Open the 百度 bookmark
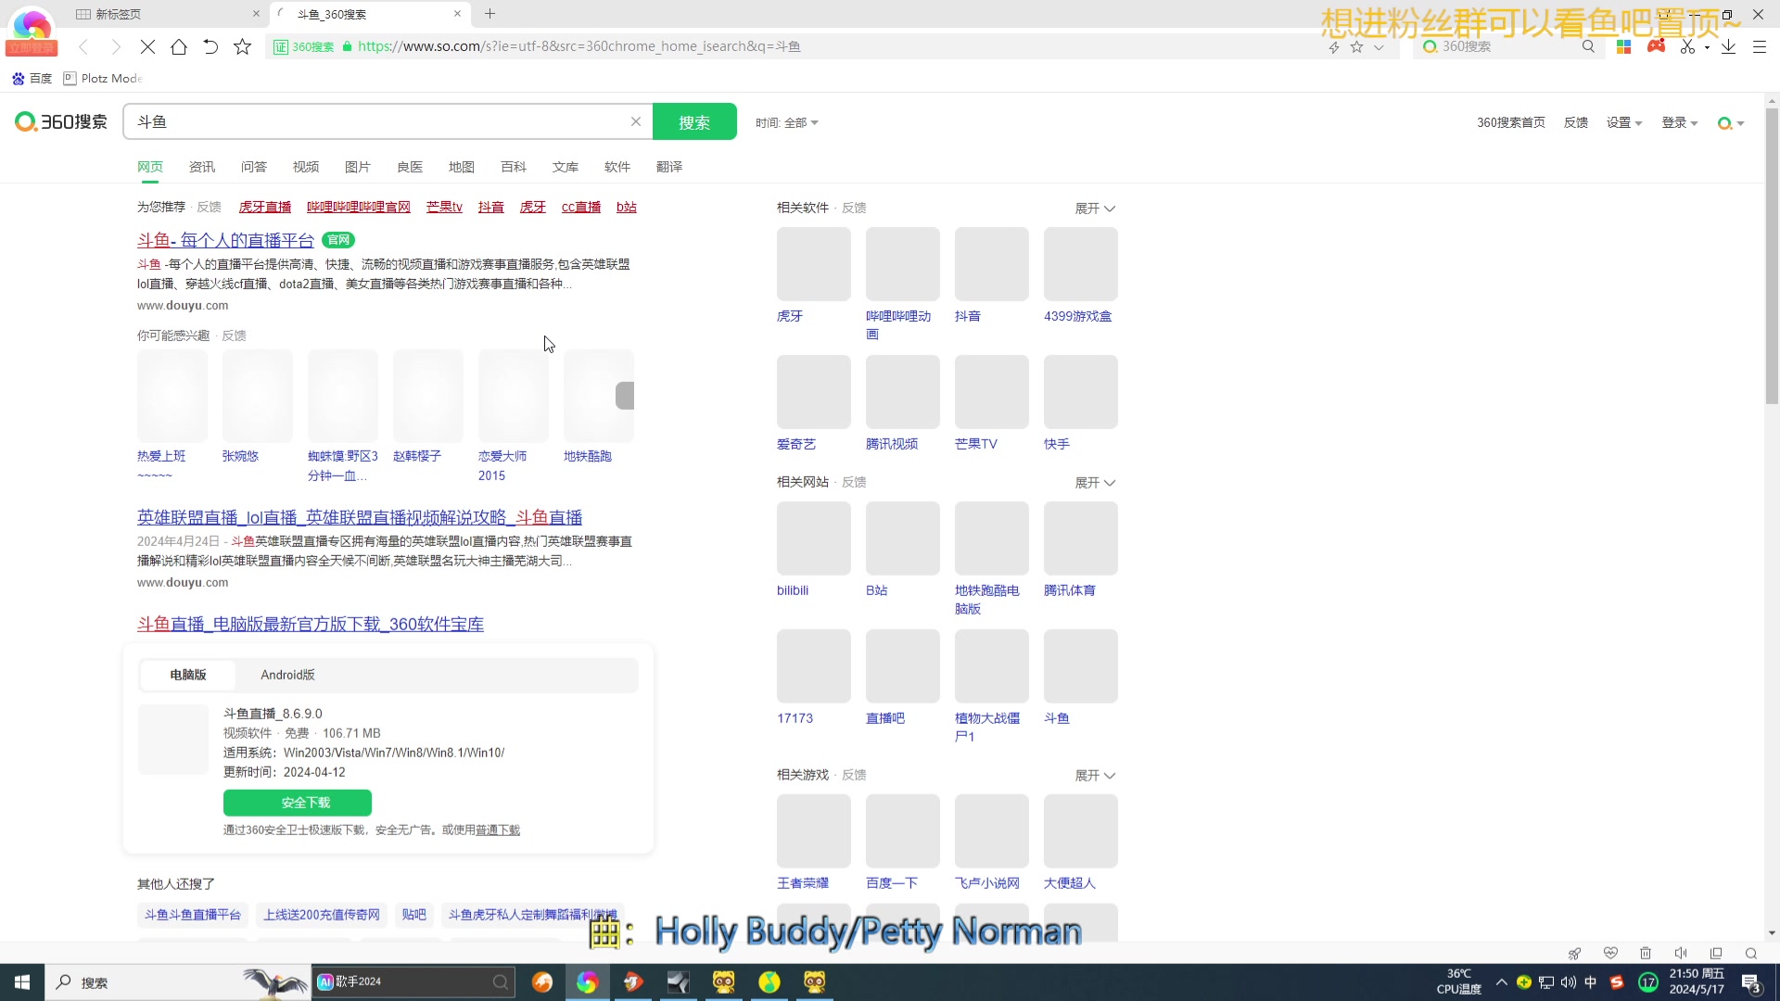This screenshot has width=1780, height=1001. coord(32,78)
